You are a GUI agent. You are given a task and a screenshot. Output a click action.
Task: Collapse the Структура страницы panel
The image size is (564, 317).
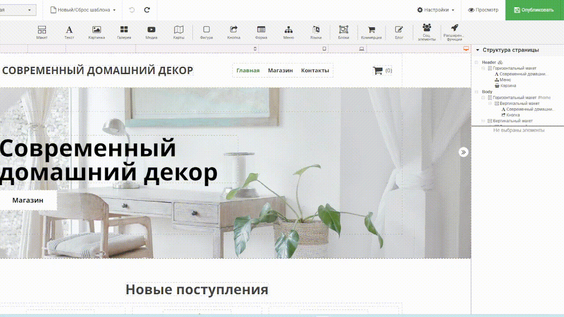pos(478,50)
